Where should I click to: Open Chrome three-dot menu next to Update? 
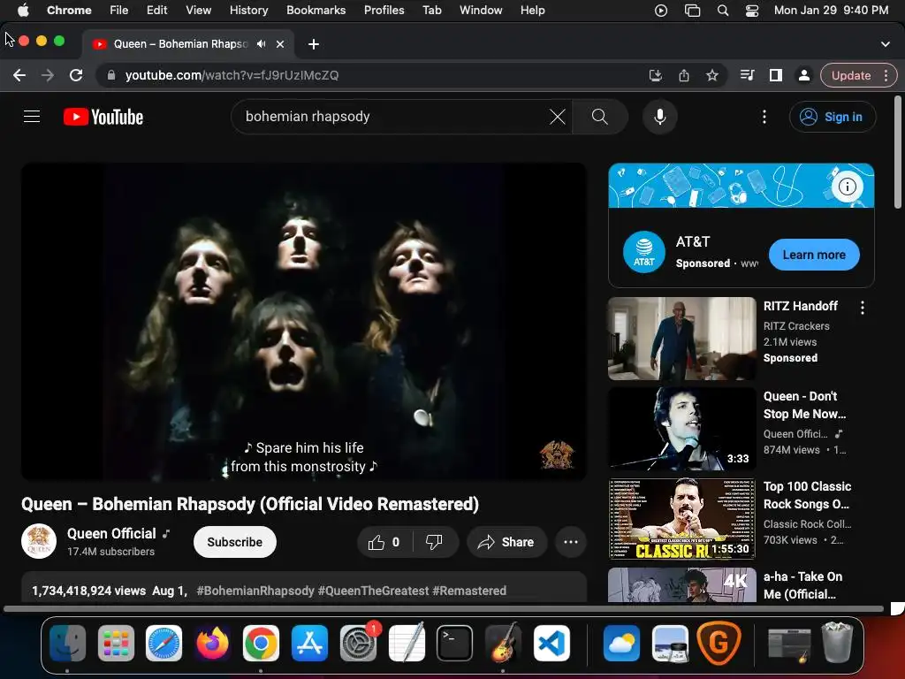886,75
